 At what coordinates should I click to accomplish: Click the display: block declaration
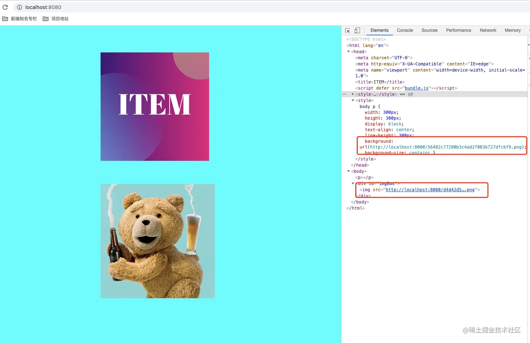pyautogui.click(x=384, y=124)
